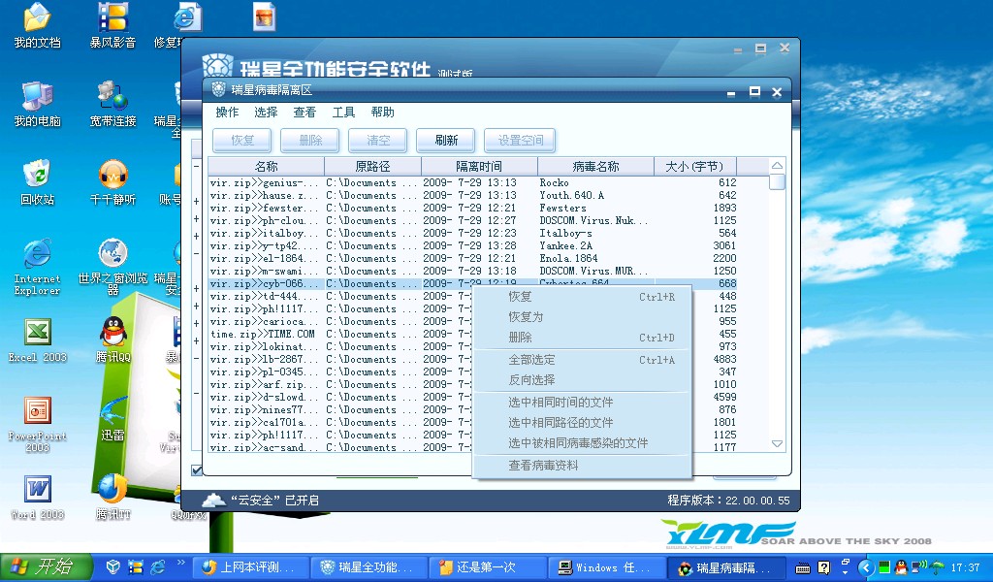The width and height of the screenshot is (993, 582).
Task: Open the 帮助 menu
Action: click(382, 113)
